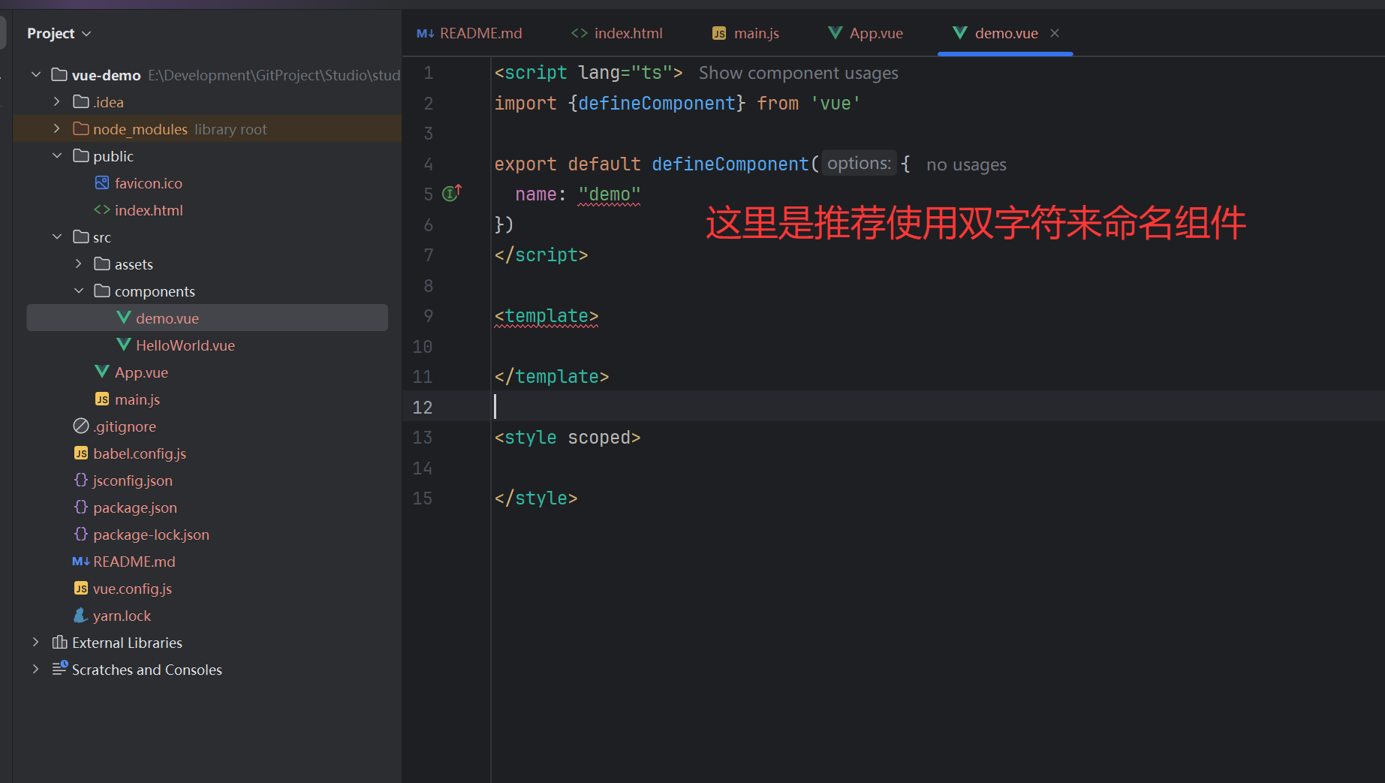
Task: Click the closing script tag on line 7
Action: pos(541,255)
